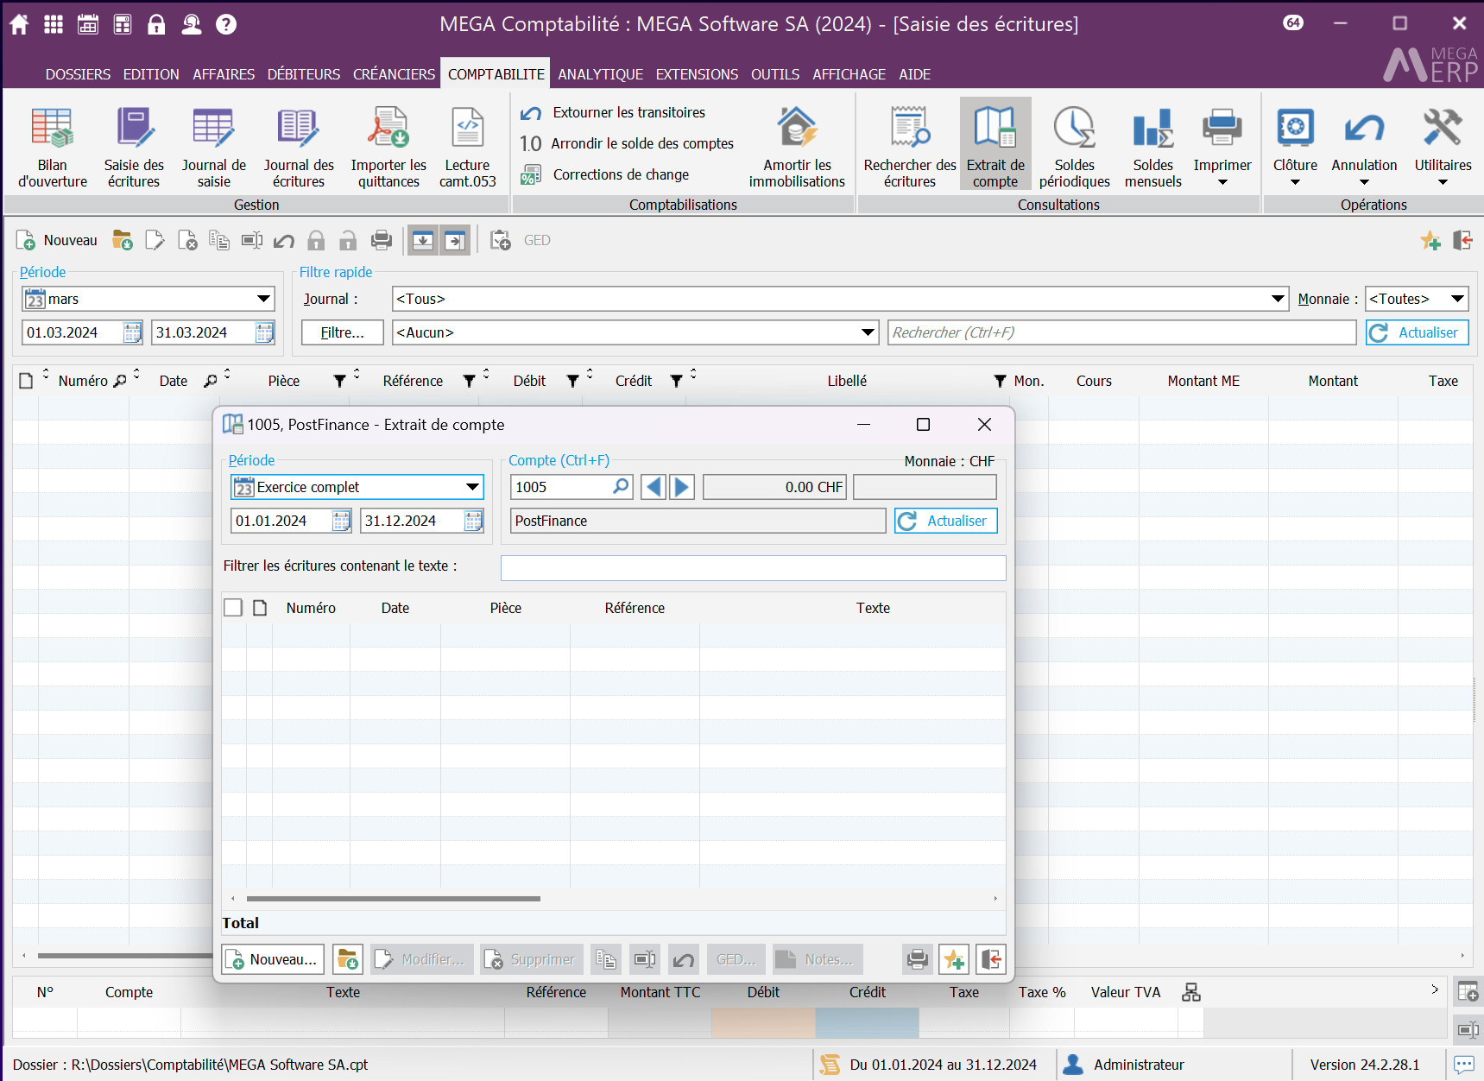
Task: Click the print icon in extrait dialog
Action: point(918,959)
